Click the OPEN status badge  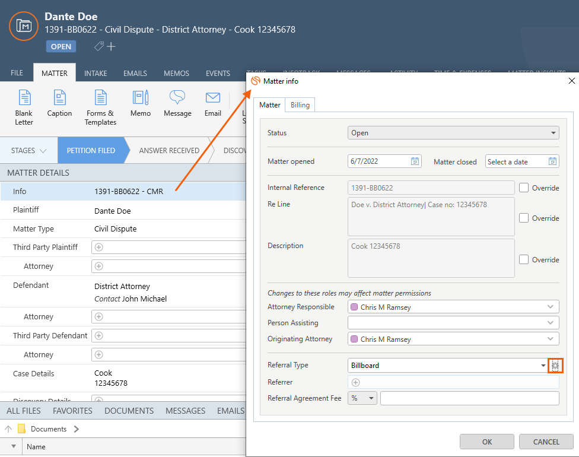[61, 46]
